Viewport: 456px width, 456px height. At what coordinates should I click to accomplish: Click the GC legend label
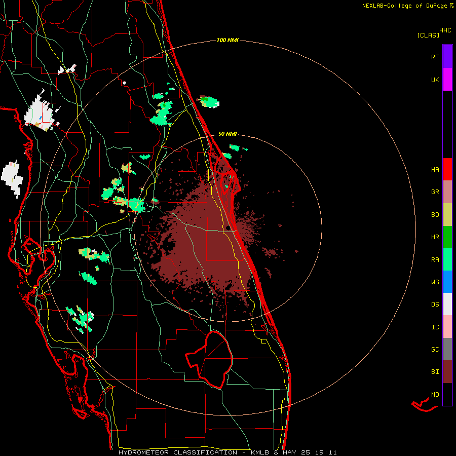pos(435,349)
